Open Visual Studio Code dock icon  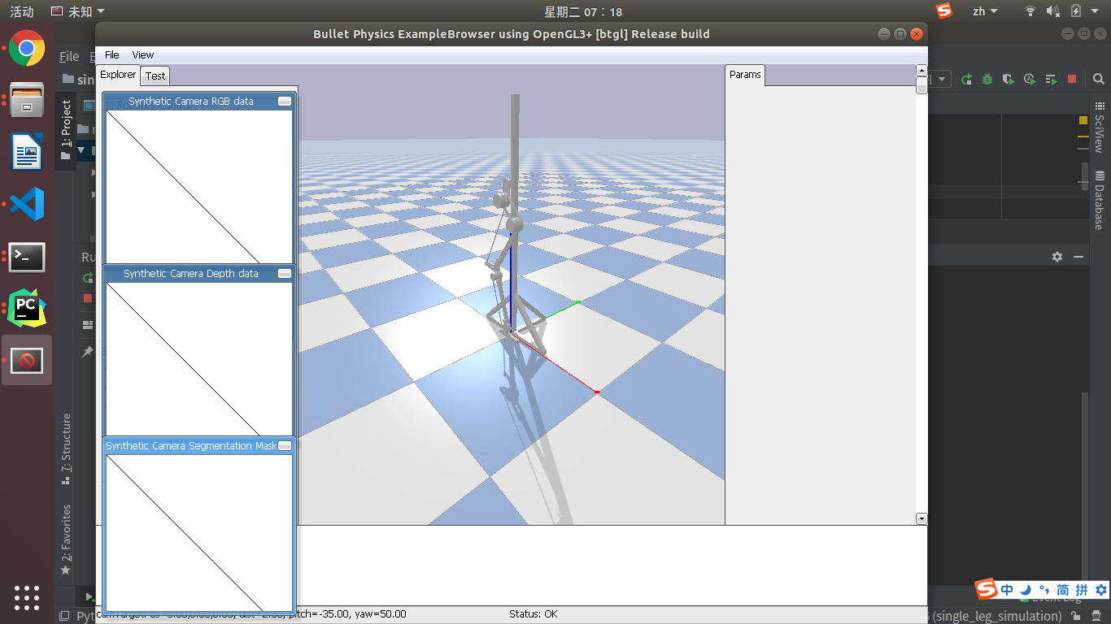tap(27, 204)
